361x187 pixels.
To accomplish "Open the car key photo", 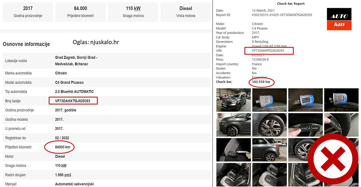I will pos(233,150).
